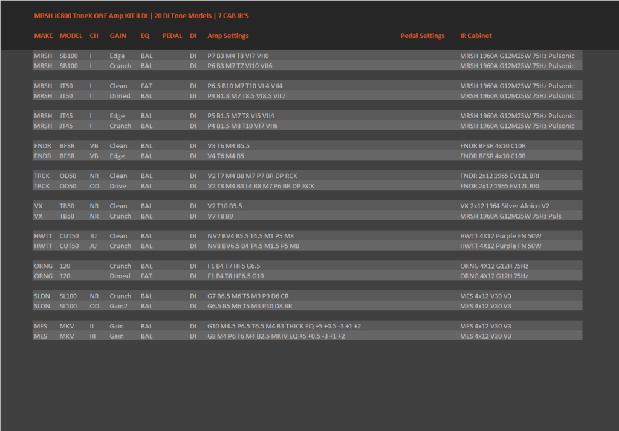Click MES 4x12 V30 V3 in SLDN Crunch row
The width and height of the screenshot is (619, 431).
[485, 296]
